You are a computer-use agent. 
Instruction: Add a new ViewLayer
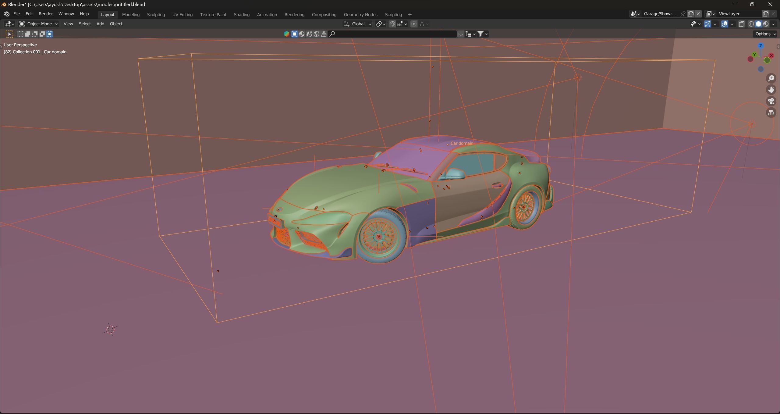[765, 14]
